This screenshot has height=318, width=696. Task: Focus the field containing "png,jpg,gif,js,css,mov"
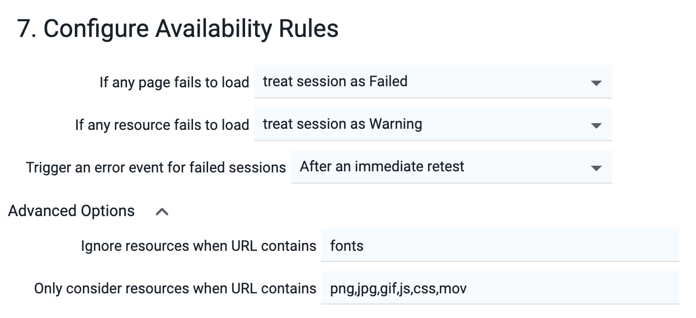[x=500, y=288]
